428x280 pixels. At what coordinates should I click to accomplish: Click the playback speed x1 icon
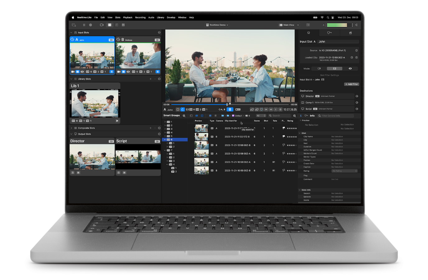click(x=238, y=110)
